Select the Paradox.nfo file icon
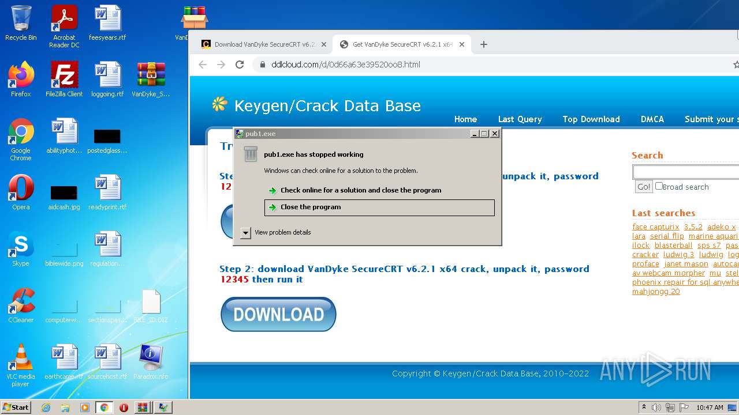The image size is (739, 415). pos(151,362)
